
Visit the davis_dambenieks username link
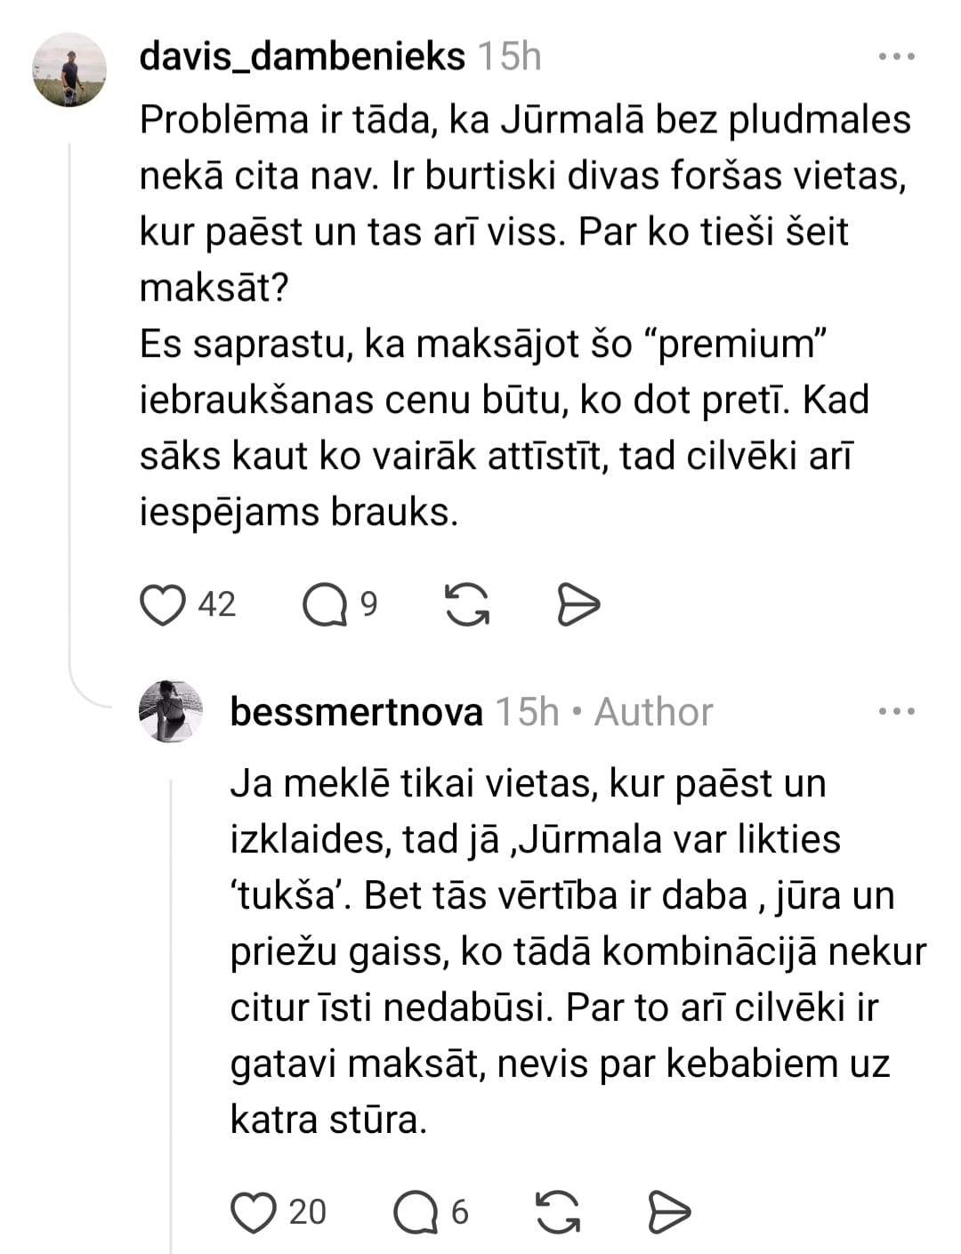[302, 58]
